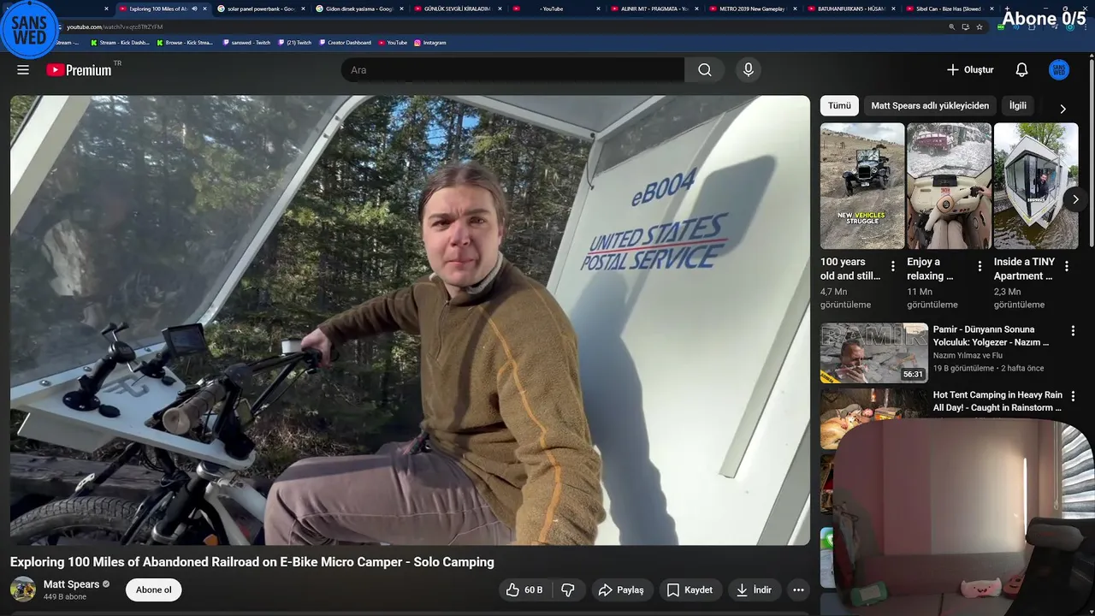Select the İlgili filter chip
The height and width of the screenshot is (616, 1095).
point(1018,106)
